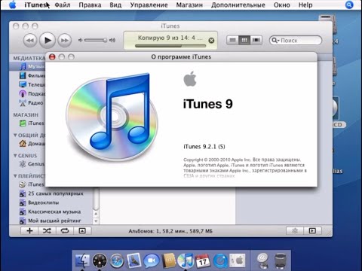The image size is (362, 271).
Task: Open Address Book from the Dock
Action: (169, 261)
